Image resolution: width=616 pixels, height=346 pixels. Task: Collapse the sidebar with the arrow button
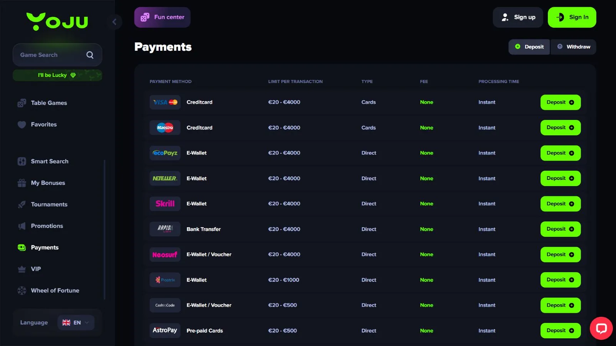pos(114,22)
